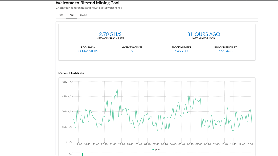Click the green bar in lower chart

[82, 154]
